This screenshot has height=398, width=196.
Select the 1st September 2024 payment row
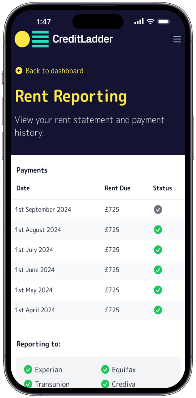[98, 210]
